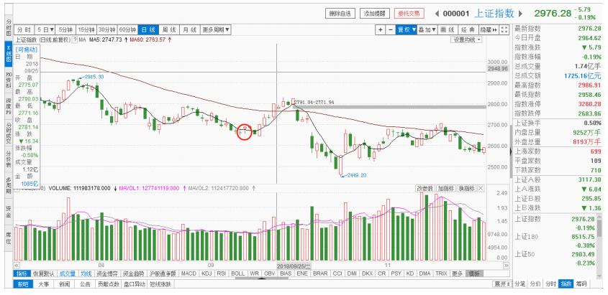Select RSI indicator tab

tap(222, 273)
